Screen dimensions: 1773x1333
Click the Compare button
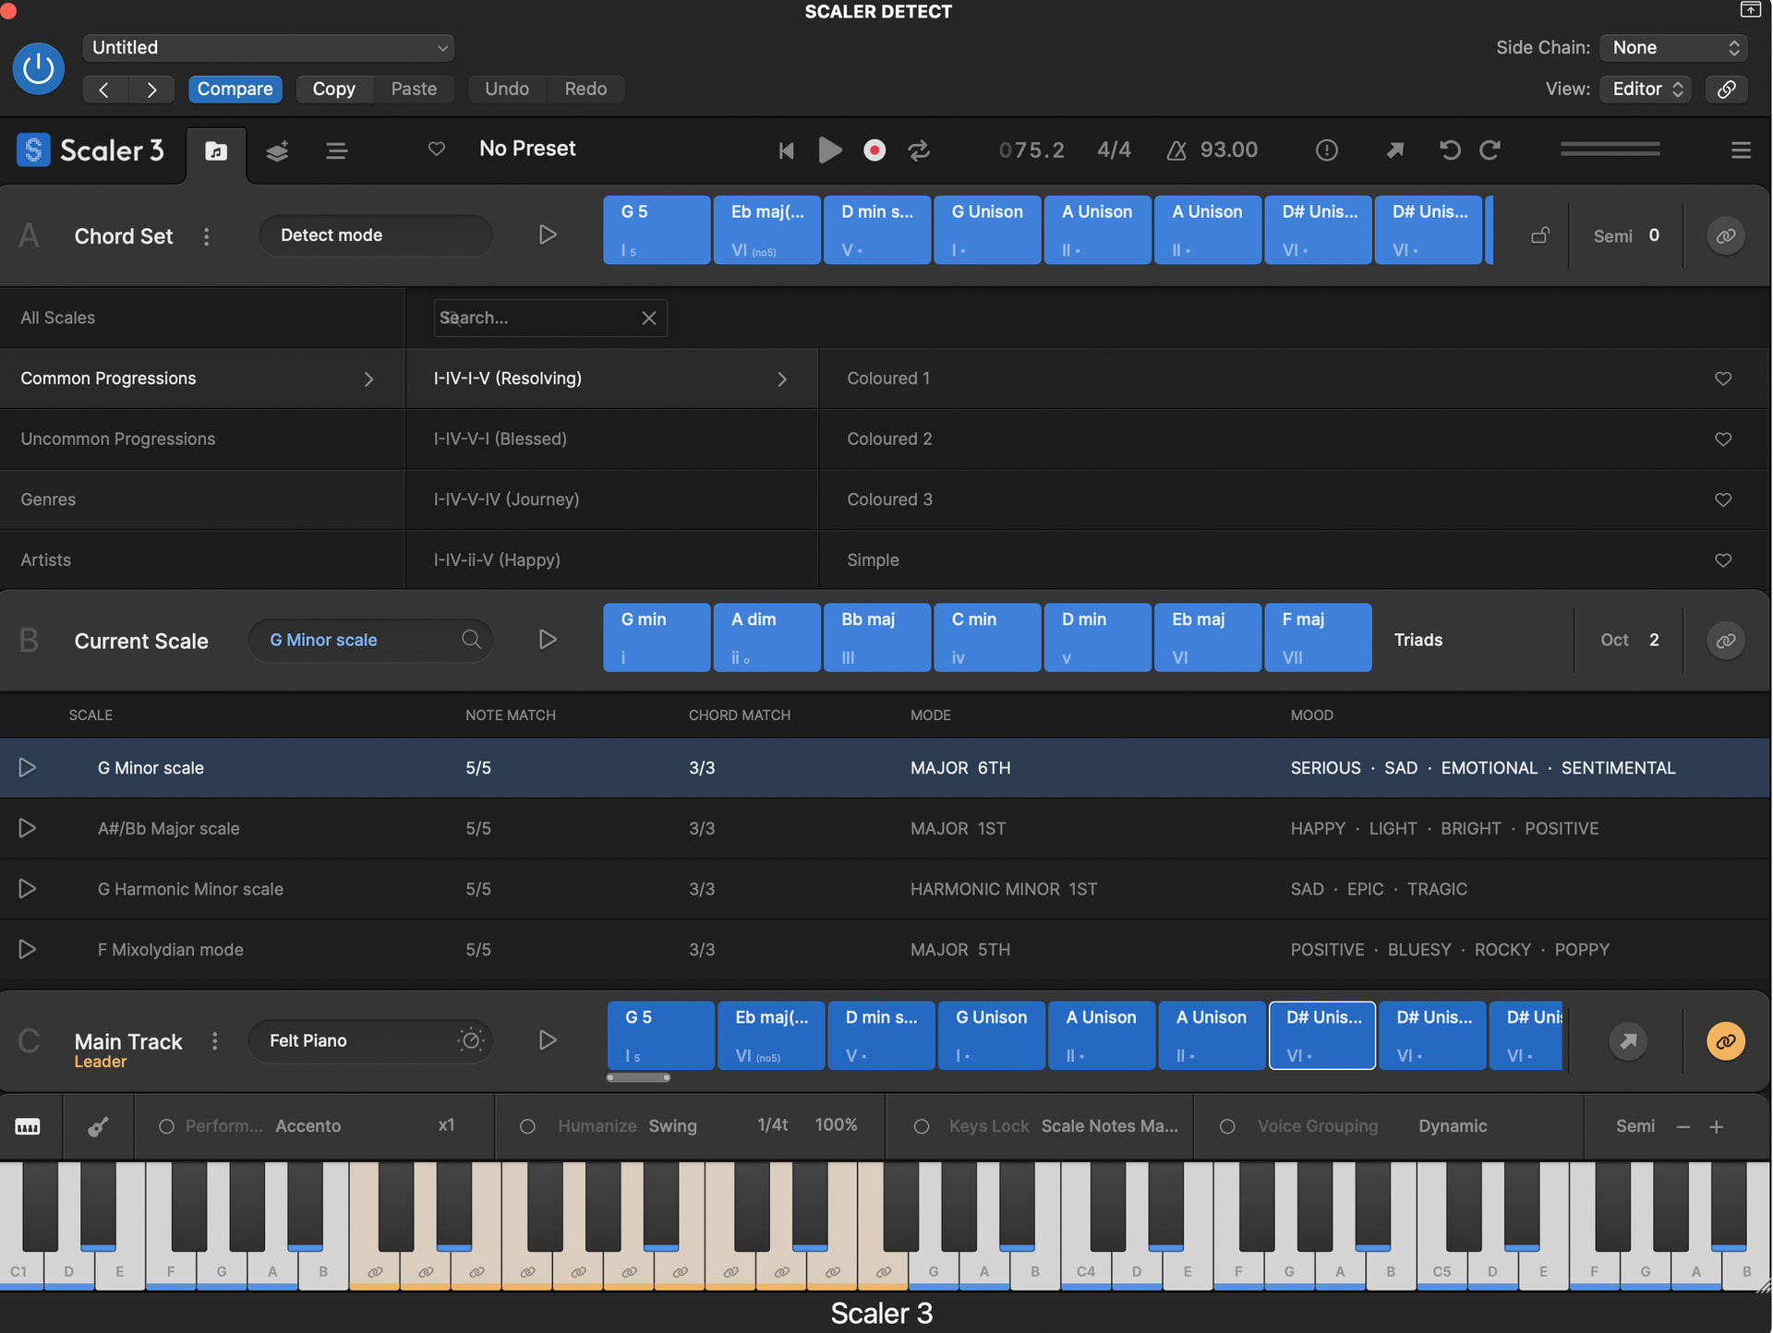click(235, 89)
